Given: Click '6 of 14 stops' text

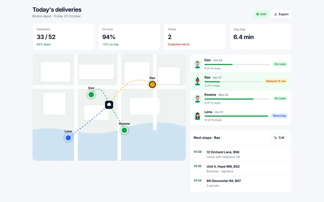Looking at the screenshot, I should coord(213,68).
